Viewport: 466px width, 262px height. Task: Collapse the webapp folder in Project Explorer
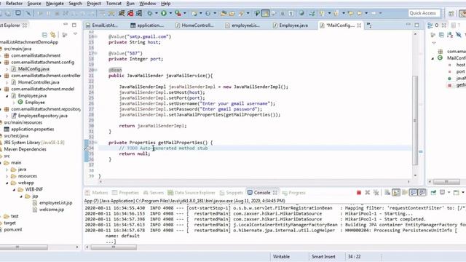[7, 183]
